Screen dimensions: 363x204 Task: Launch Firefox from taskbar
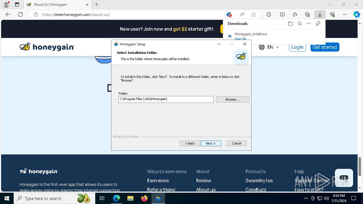point(144,198)
